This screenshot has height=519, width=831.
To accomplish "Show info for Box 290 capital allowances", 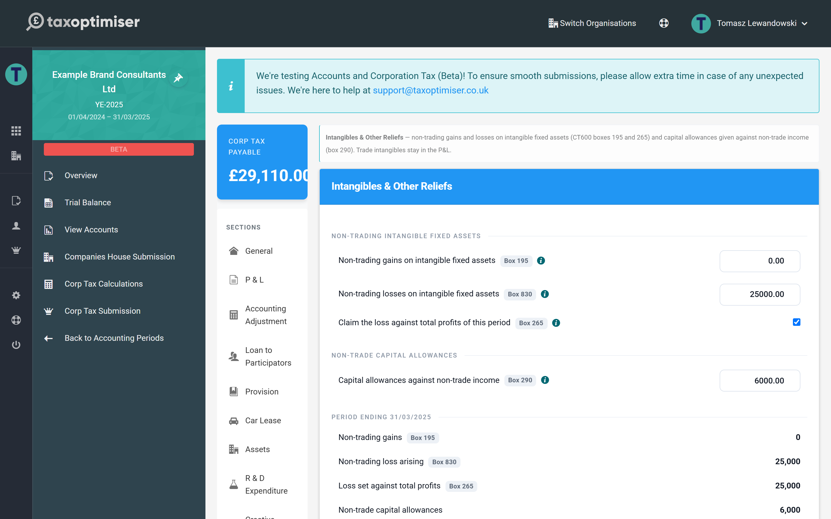I will [545, 380].
